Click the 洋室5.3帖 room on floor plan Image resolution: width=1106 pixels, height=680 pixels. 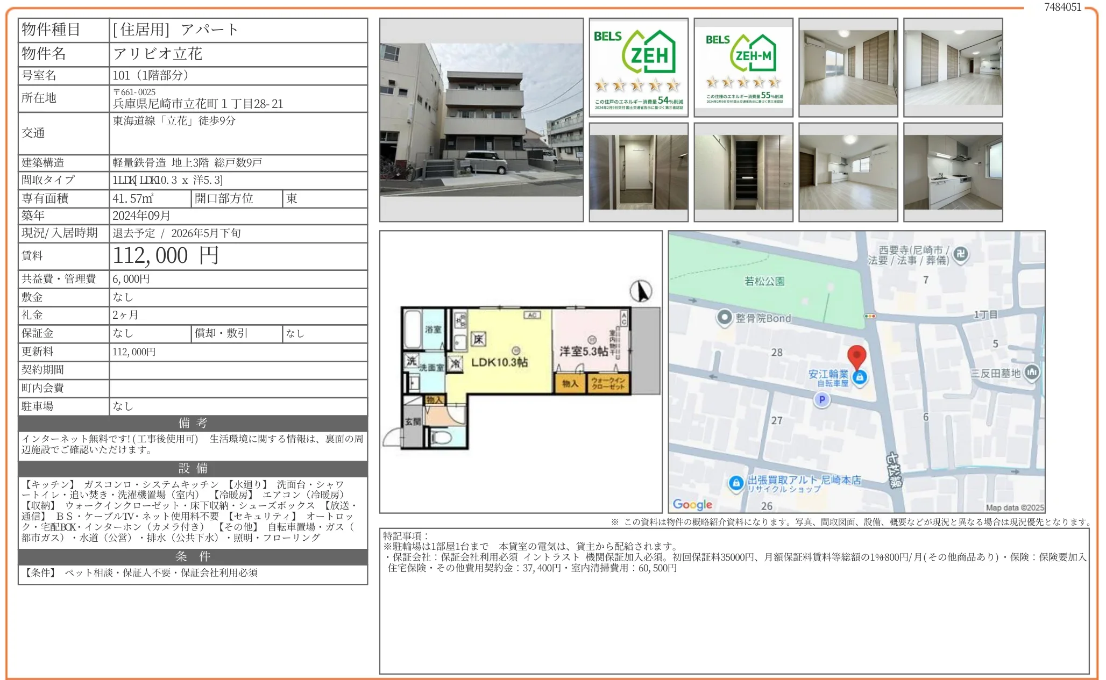pos(584,351)
